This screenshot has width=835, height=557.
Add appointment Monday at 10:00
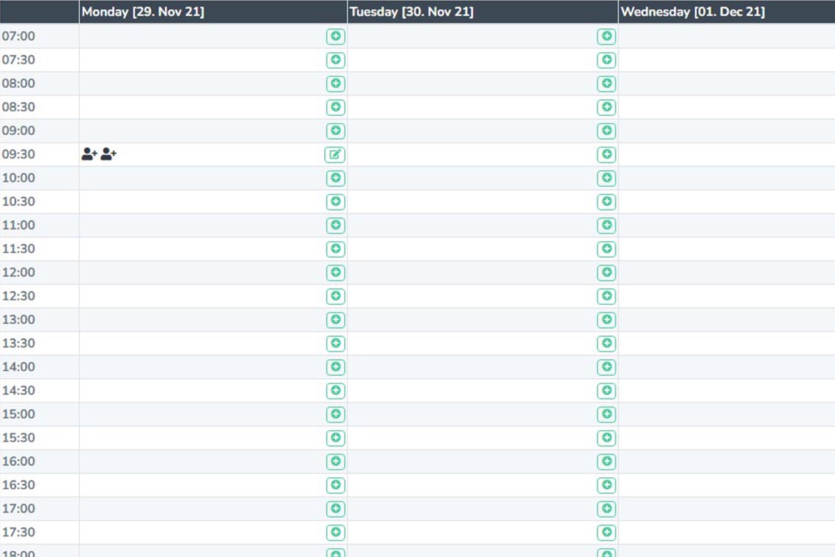(x=335, y=178)
